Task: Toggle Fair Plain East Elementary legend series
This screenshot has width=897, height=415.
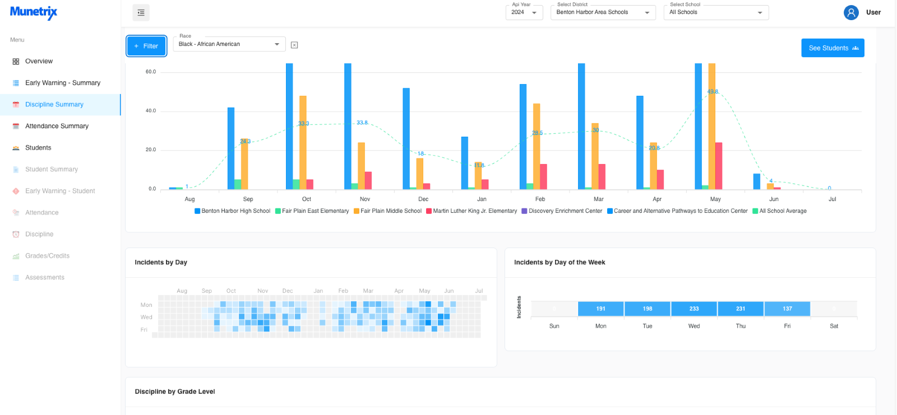Action: coord(312,211)
